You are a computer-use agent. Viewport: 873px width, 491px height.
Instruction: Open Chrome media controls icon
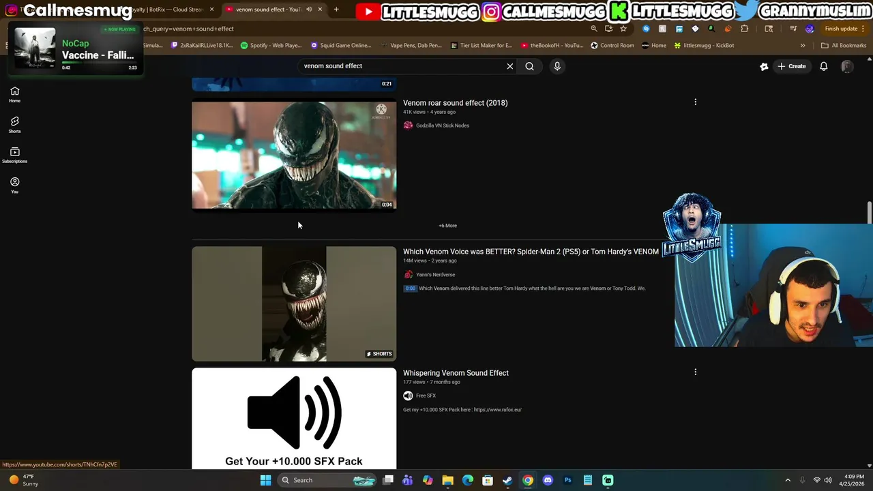(x=793, y=29)
